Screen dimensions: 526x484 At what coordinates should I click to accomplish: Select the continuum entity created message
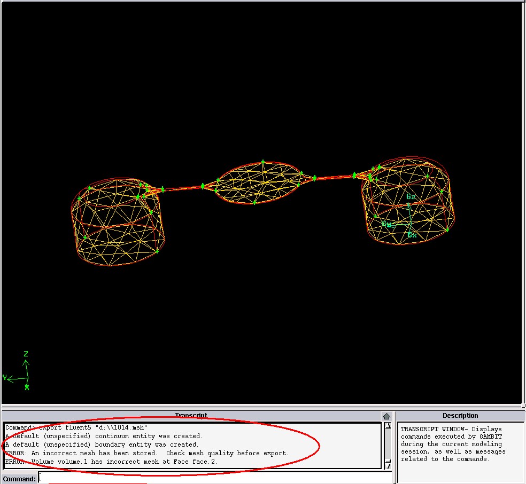(x=104, y=436)
